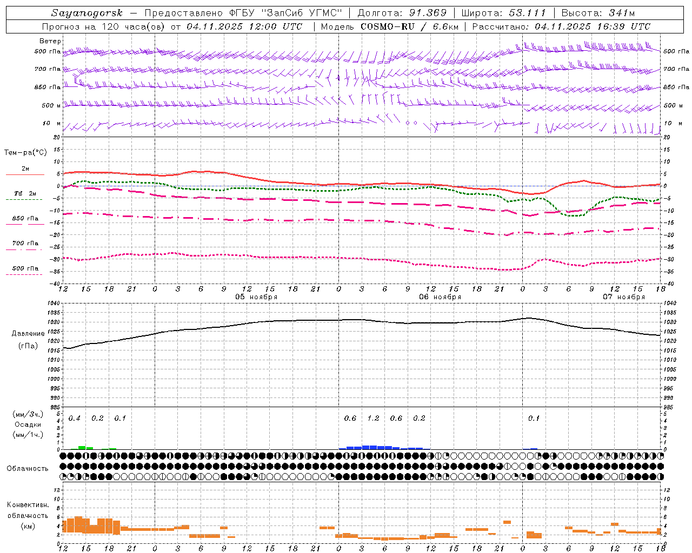Viewport: 692px width, 553px height.
Task: Click the 'Прогноз на 120 часа(ов)' text
Action: [x=104, y=26]
